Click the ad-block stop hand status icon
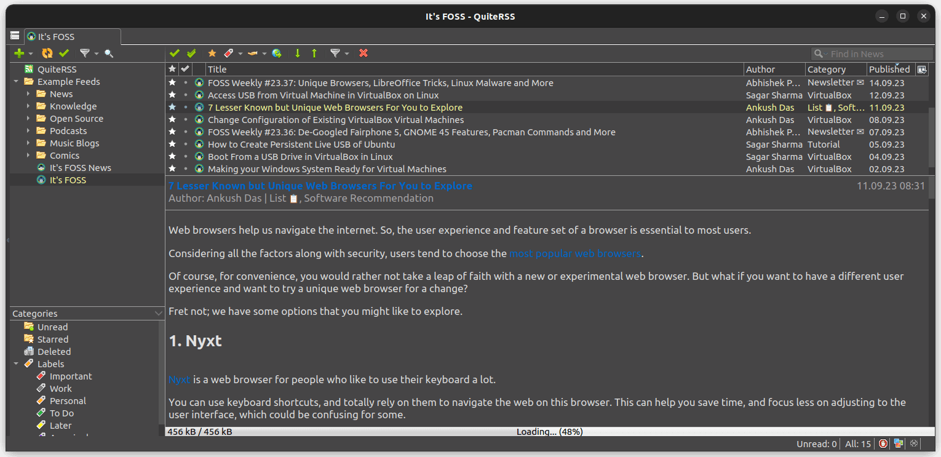The image size is (941, 457). [883, 443]
